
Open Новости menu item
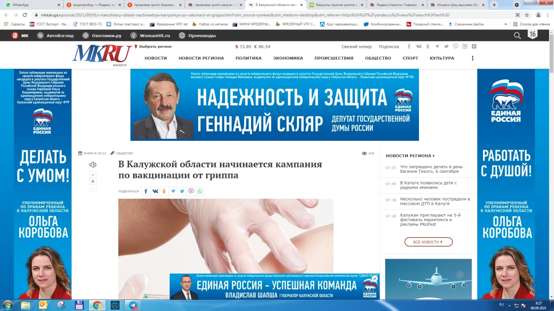156,58
